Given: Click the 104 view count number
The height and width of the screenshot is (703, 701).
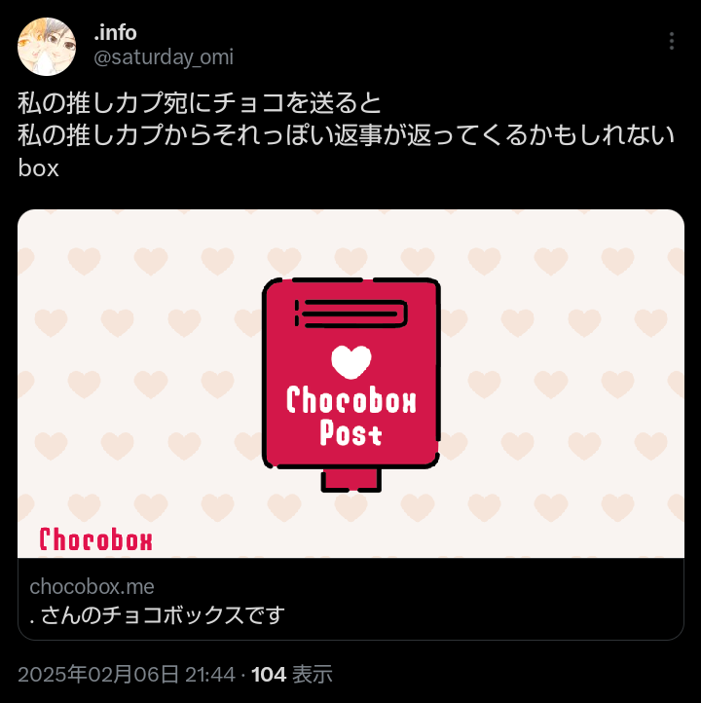Looking at the screenshot, I should tap(269, 675).
